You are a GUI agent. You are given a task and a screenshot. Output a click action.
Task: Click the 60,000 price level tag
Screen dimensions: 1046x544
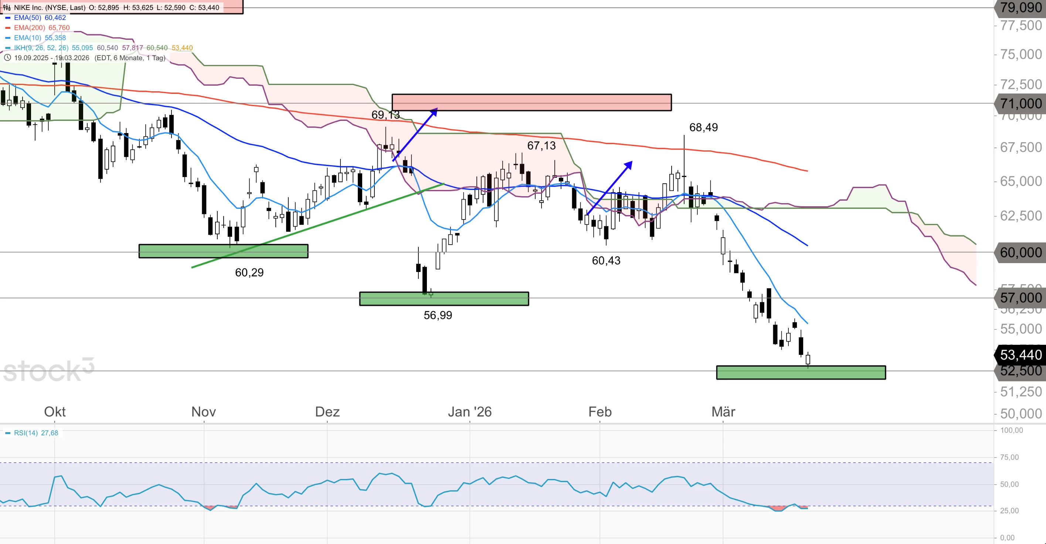tap(1021, 252)
